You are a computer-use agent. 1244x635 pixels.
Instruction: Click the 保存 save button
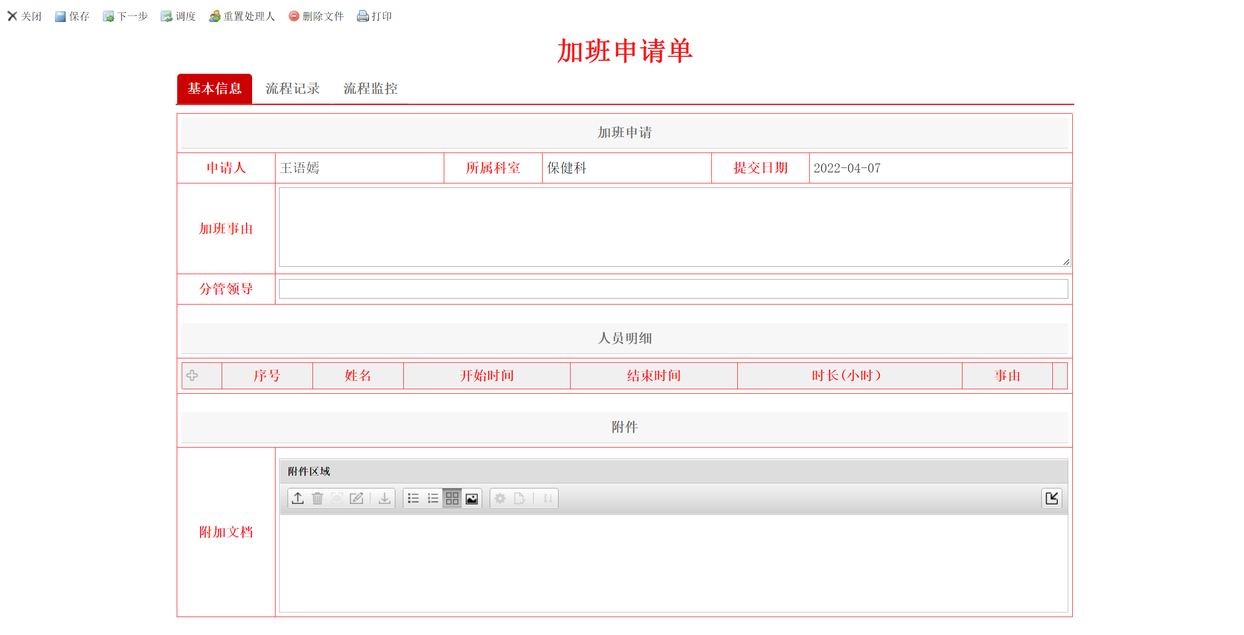tap(72, 16)
